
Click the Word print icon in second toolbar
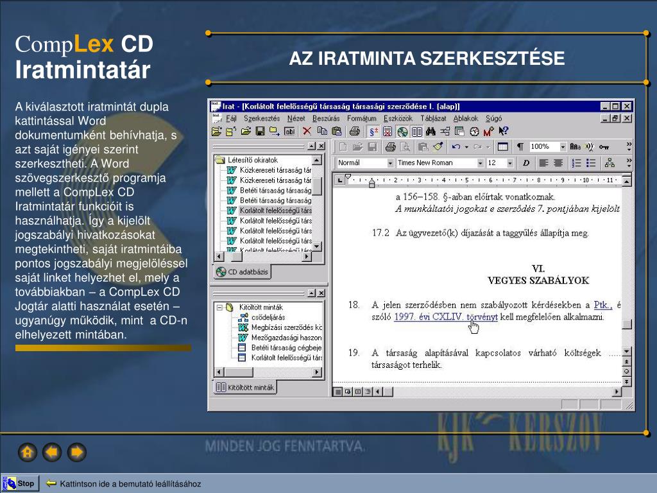391,147
